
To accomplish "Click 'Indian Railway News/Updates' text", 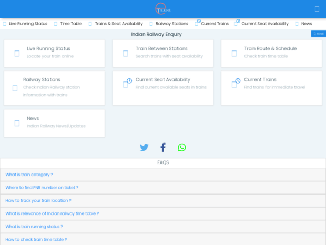I will point(56,126).
